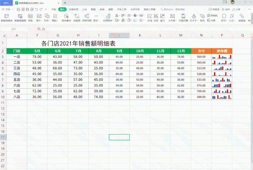Click the Collaborate (协作) button

(x=226, y=9)
